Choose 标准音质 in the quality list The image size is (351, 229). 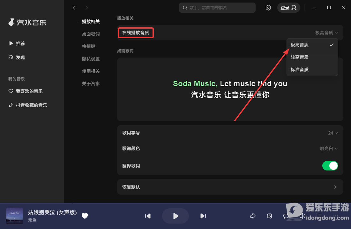tap(312, 69)
